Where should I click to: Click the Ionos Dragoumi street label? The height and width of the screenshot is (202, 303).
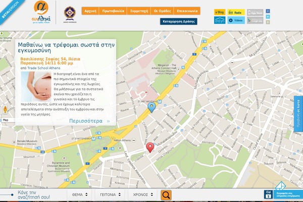pyautogui.click(x=165, y=154)
